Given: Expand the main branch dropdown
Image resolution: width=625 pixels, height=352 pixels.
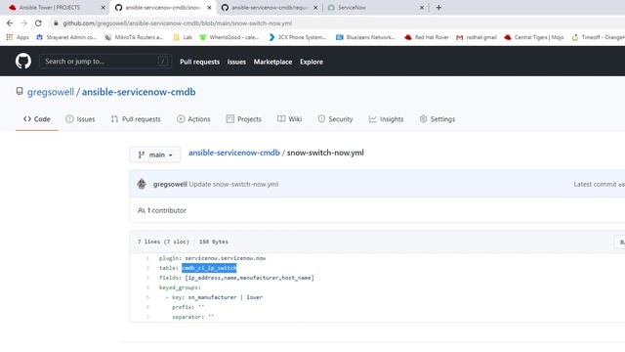Looking at the screenshot, I should coord(155,154).
